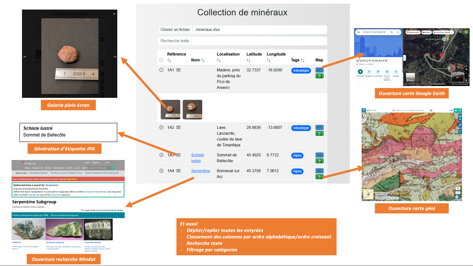This screenshot has height=266, width=473.
Task: Open geological map for entry 1A2
Action: click(x=319, y=134)
